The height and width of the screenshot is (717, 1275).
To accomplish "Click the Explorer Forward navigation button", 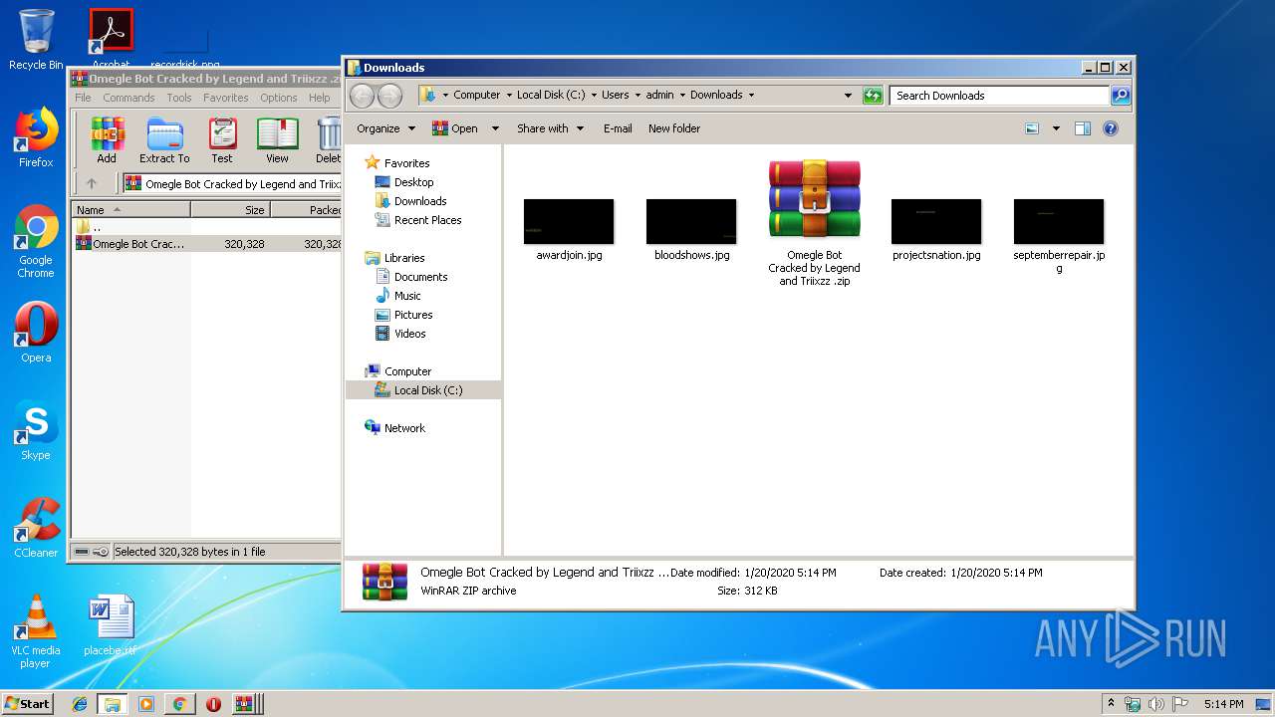I will pos(390,96).
